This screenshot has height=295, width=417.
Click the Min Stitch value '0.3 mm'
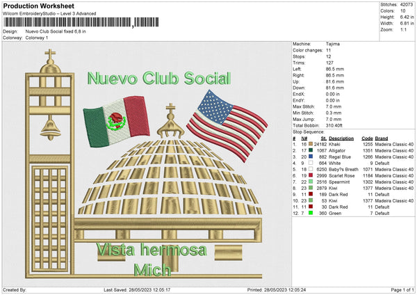334,113
